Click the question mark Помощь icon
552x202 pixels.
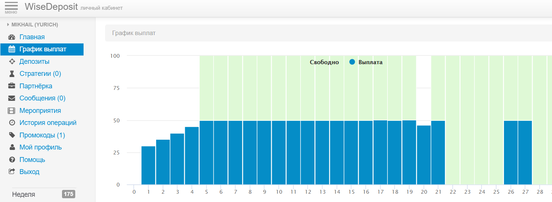point(12,160)
